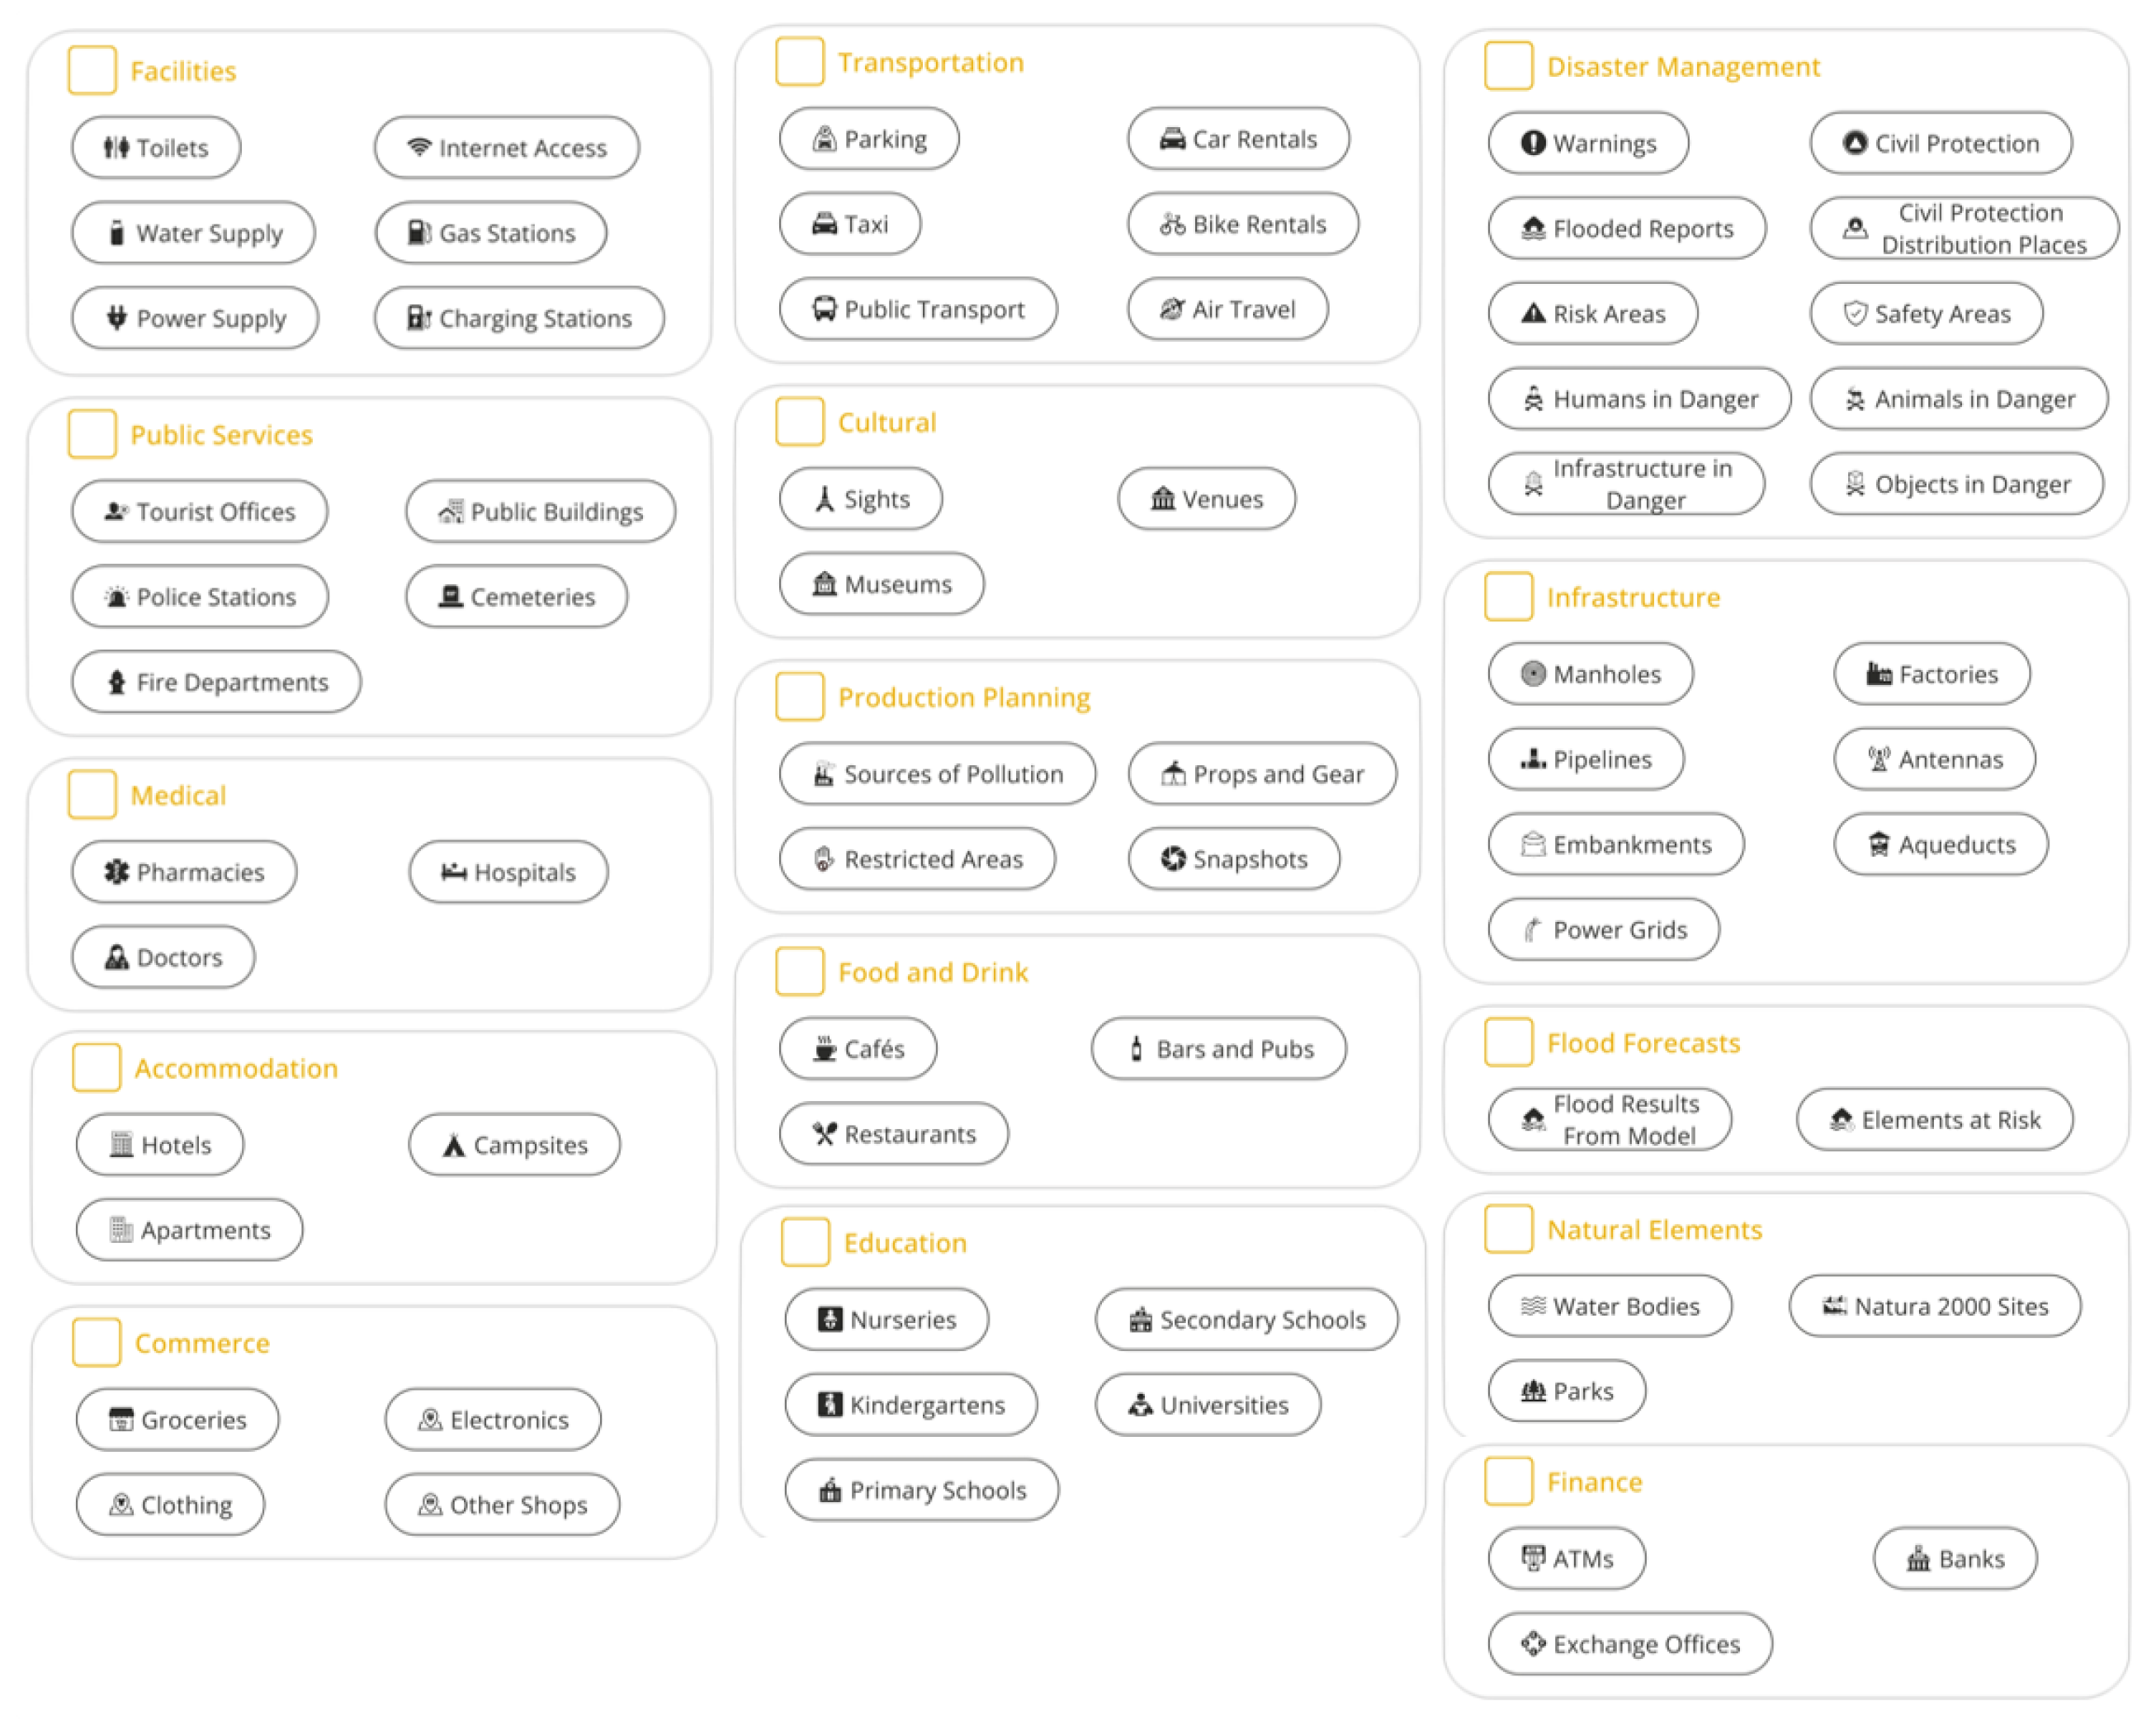2156x1725 pixels.
Task: Click the warning triangle icon for Risk Areas
Action: point(1532,314)
